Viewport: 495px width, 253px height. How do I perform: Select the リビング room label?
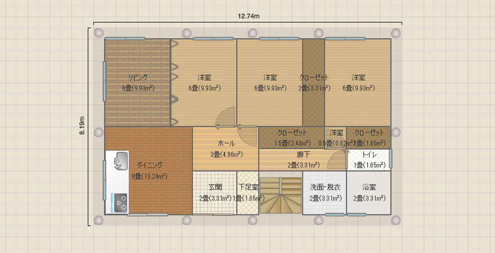(138, 77)
